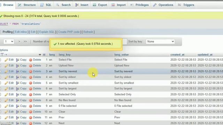Open the Privileges tab
223x125 pixels.
139,5
